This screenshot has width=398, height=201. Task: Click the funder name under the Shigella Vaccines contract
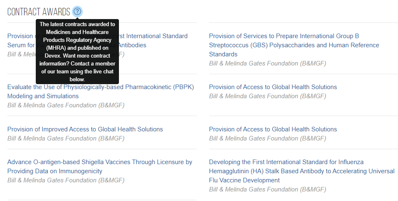click(66, 180)
